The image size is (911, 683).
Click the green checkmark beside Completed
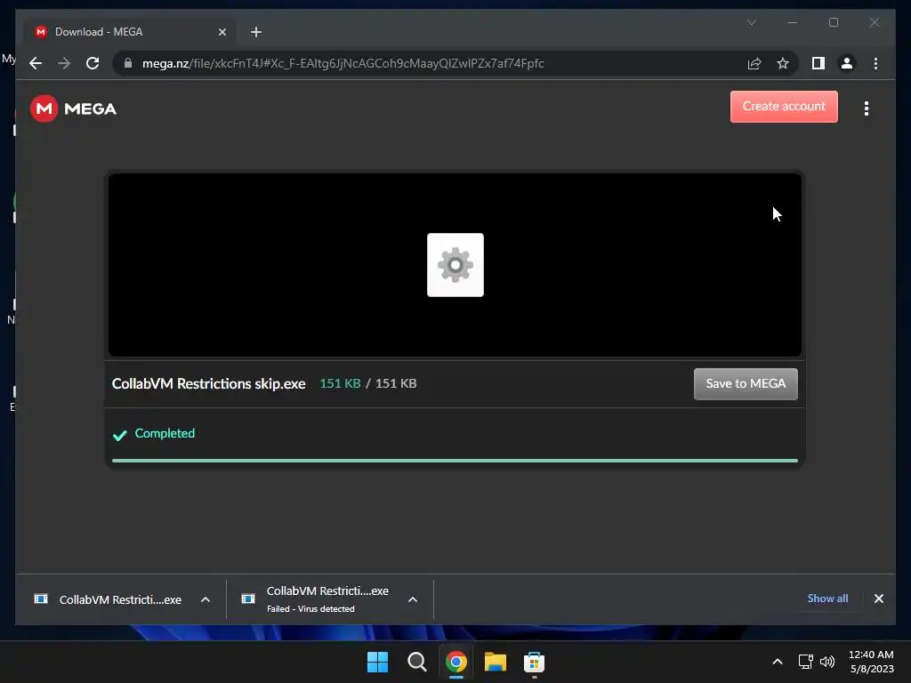(120, 435)
